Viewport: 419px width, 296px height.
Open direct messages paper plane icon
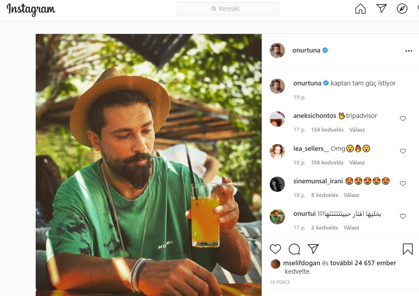[x=381, y=9]
